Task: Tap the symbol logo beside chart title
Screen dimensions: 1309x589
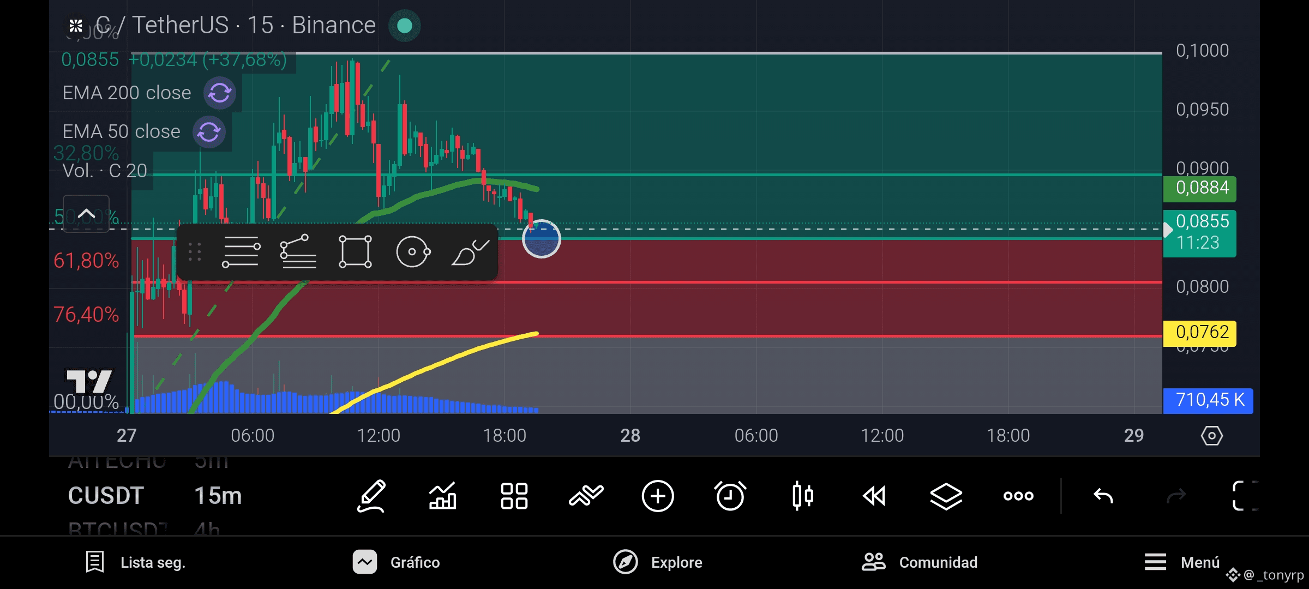Action: pos(76,25)
